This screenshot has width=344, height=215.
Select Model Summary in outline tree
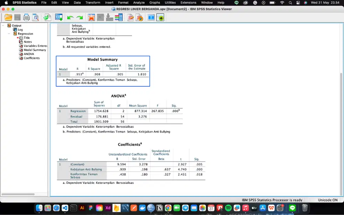click(x=35, y=50)
